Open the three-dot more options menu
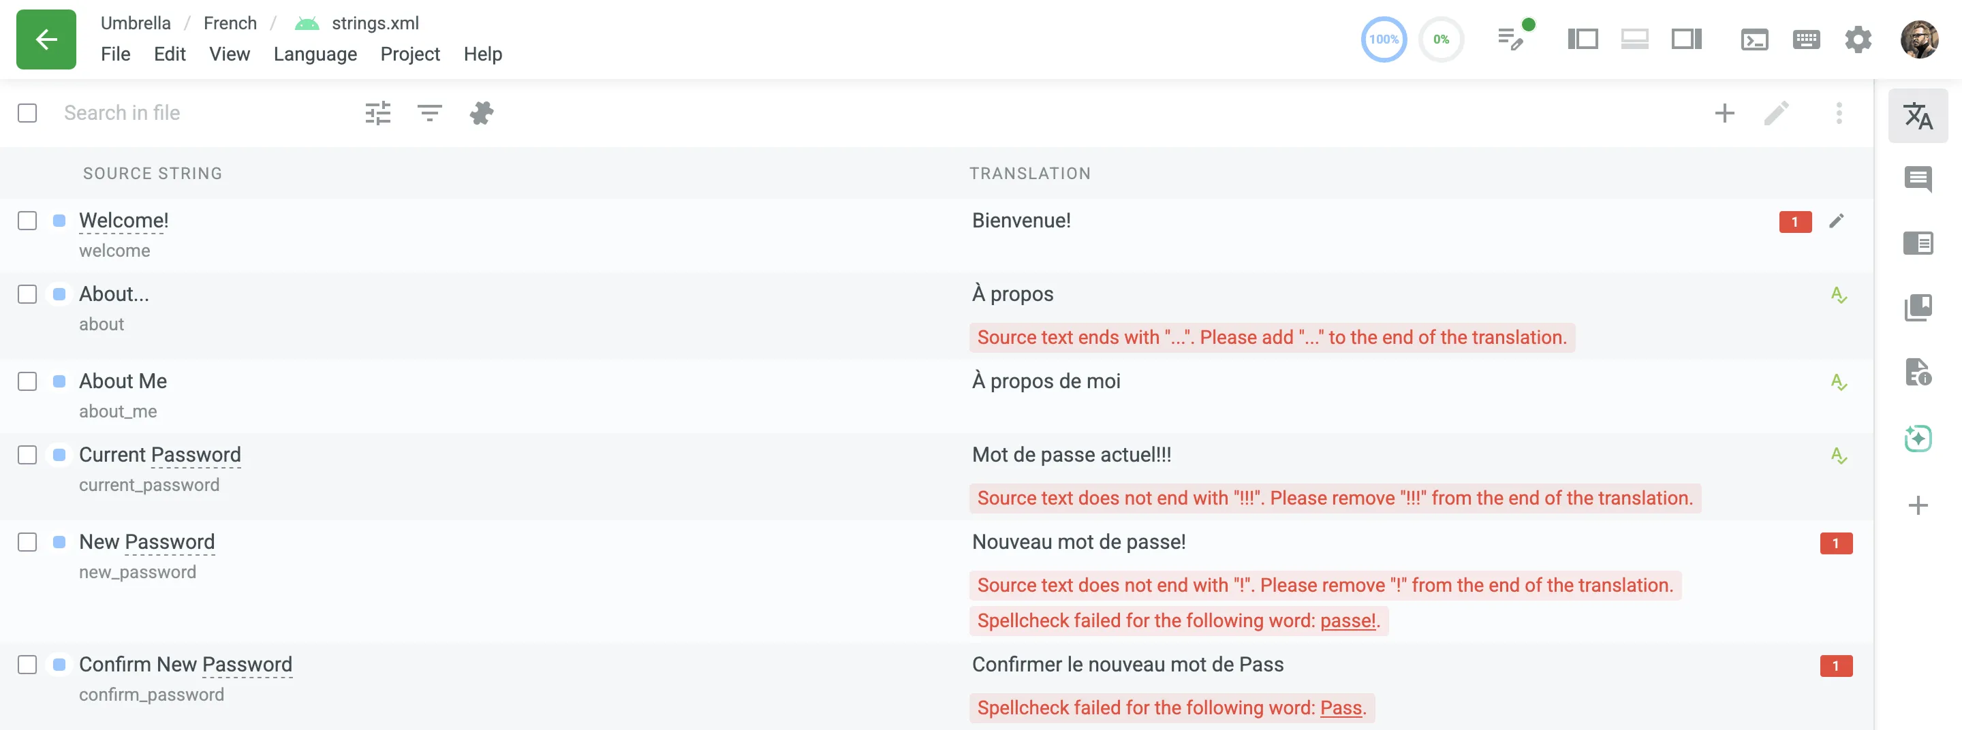The width and height of the screenshot is (1962, 730). 1839,114
